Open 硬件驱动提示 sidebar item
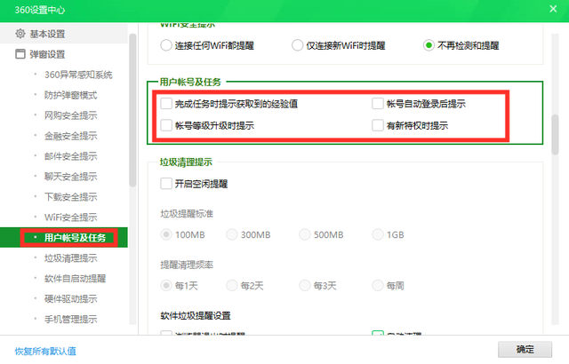 coord(71,299)
